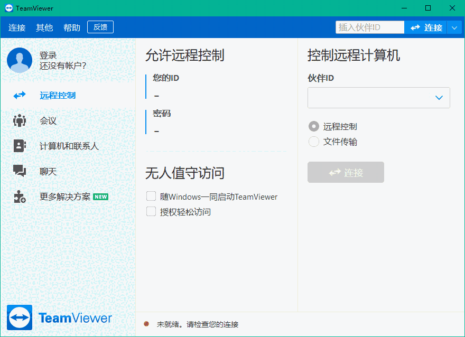Screen dimensions: 465x337
Task: Open the 伙伴ID dropdown
Action: tap(439, 98)
